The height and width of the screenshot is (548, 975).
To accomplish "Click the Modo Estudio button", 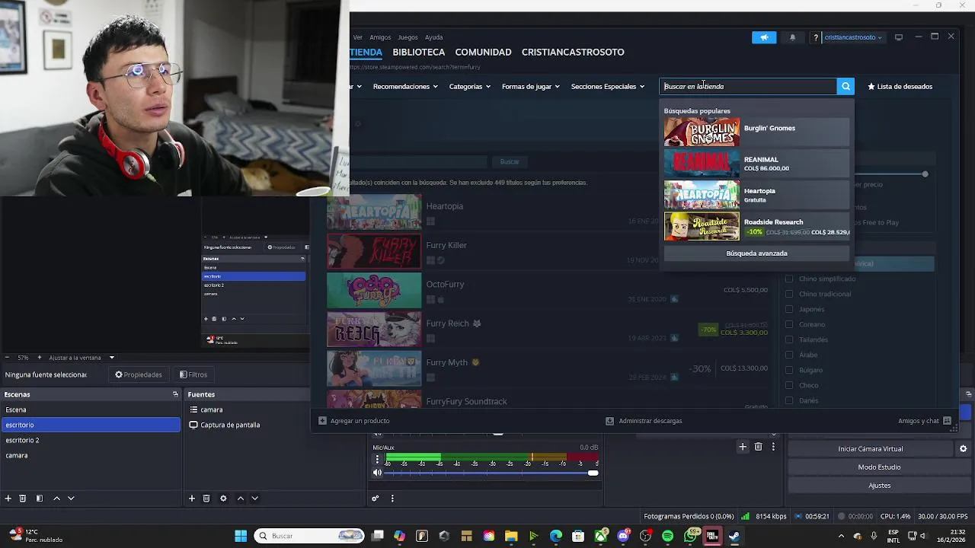I will click(879, 467).
